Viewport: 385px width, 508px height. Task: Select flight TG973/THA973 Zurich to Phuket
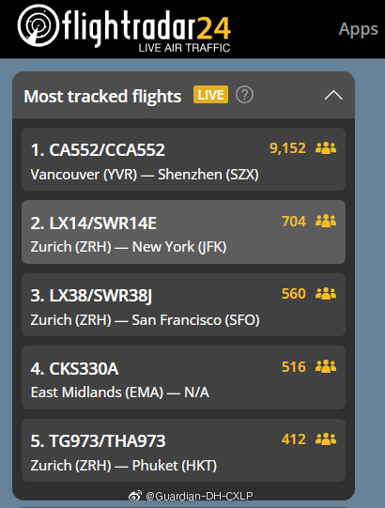(183, 450)
